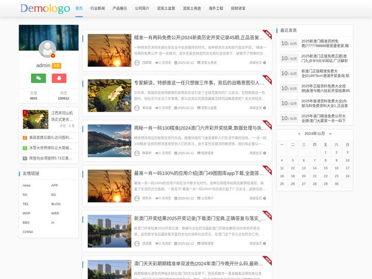Open article title 揭秘一肖一码100精准
This screenshot has height=279, width=372.
[x=200, y=128]
